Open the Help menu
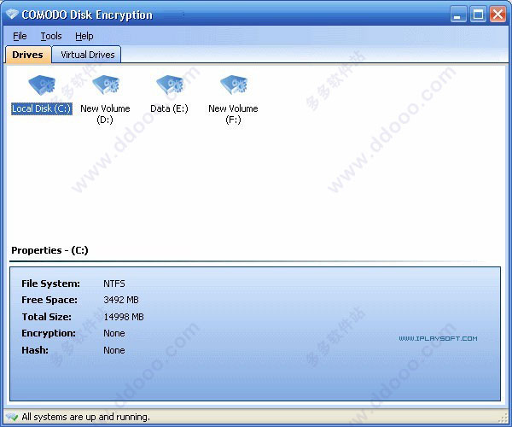The height and width of the screenshot is (427, 512). point(84,36)
